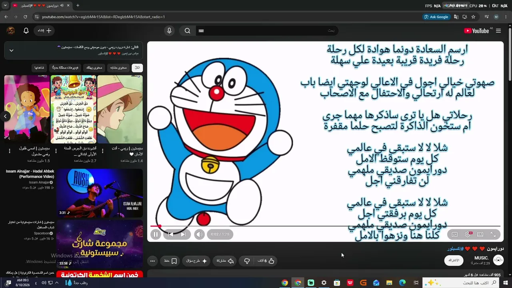
Task: Open Chrome tab search dropdown
Action: point(5,6)
